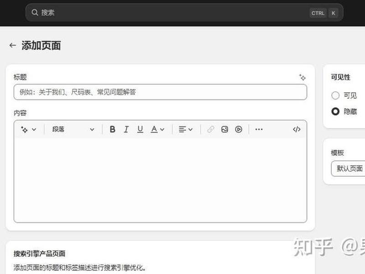Viewport: 365px width, 274px height.
Task: Toggle bold formatting
Action: (112, 129)
